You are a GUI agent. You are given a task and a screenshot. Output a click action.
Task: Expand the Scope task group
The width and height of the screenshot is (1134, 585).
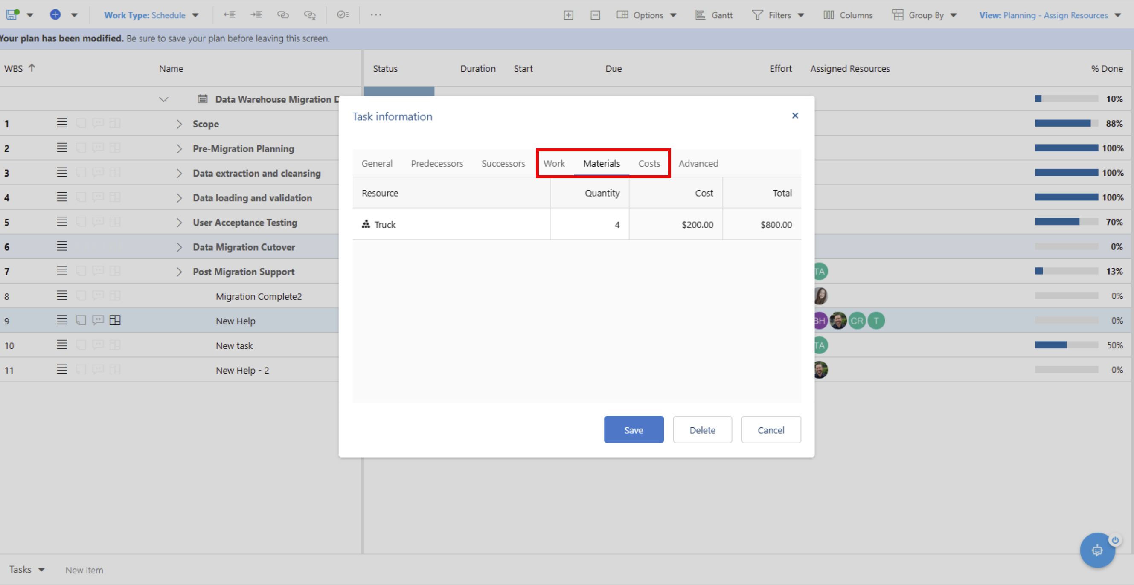tap(179, 124)
